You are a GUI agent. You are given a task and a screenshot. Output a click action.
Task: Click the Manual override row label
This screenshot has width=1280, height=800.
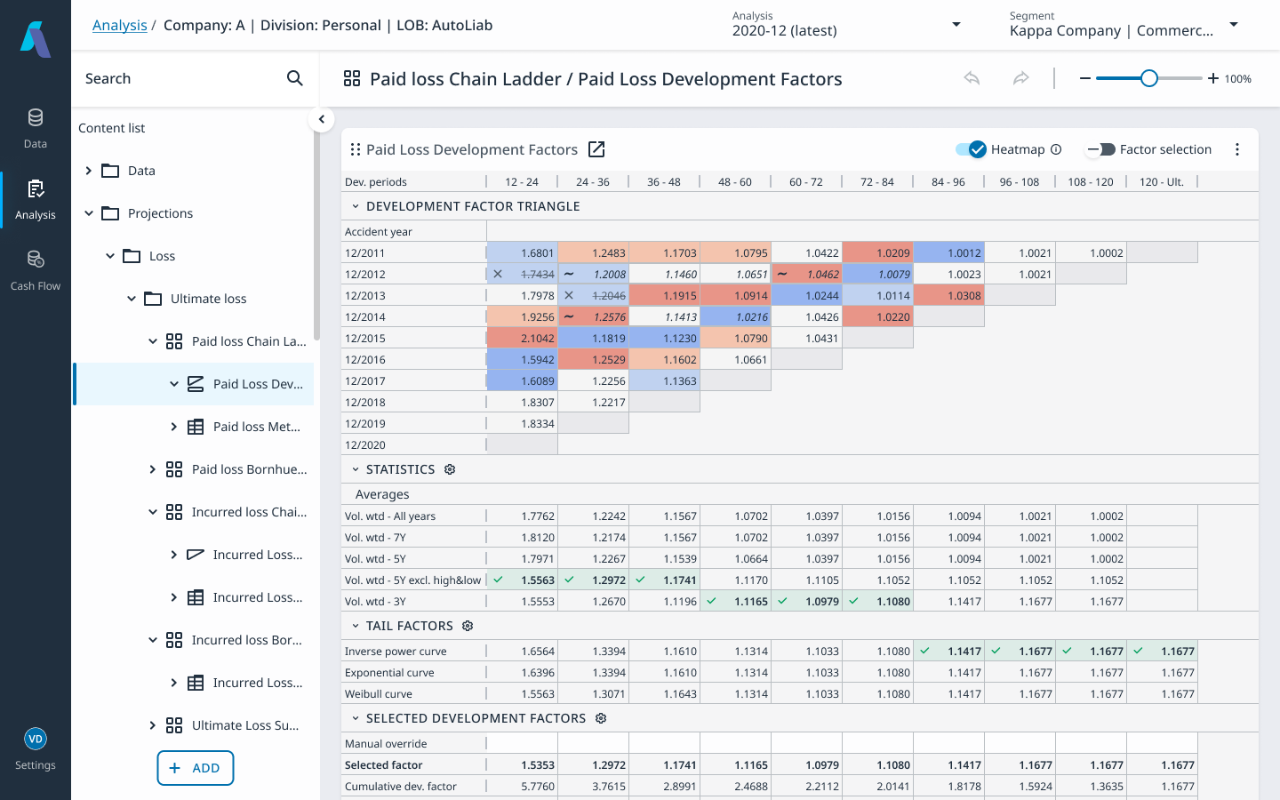(386, 743)
